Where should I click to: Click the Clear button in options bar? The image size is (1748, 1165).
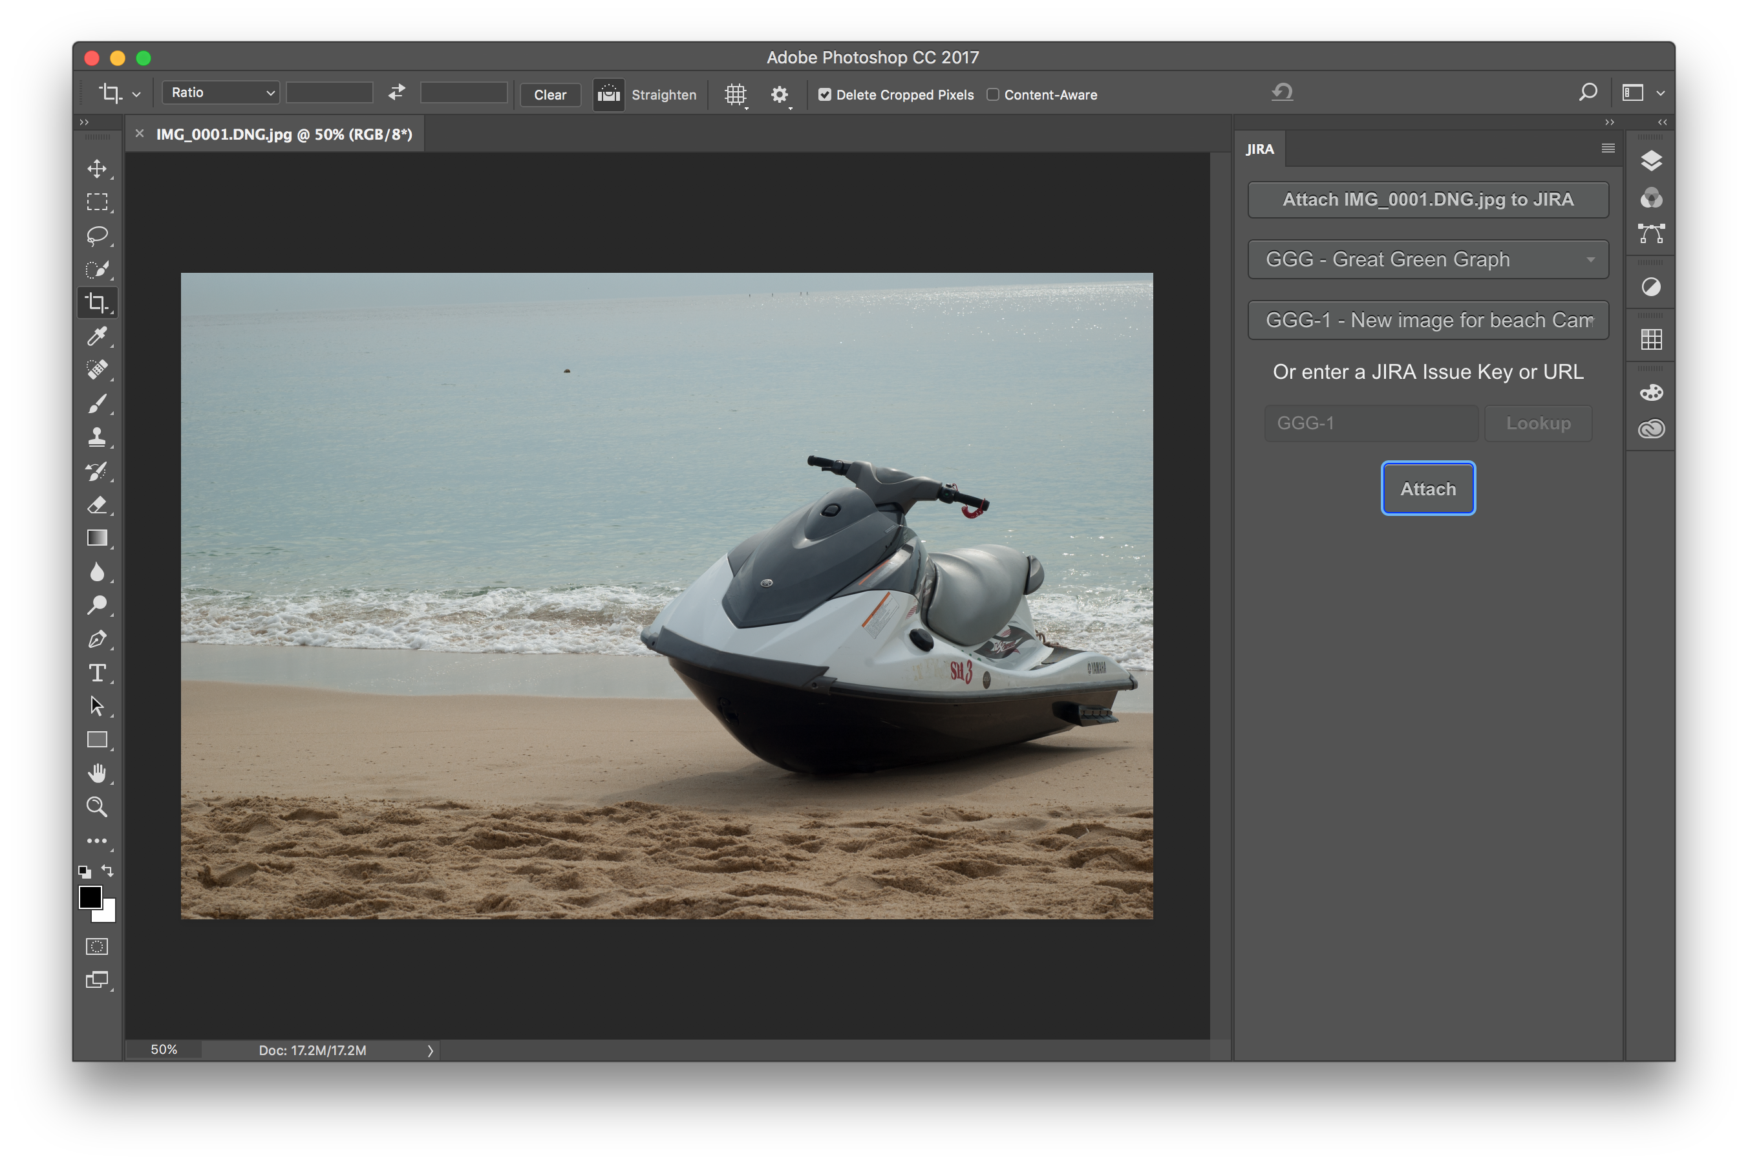click(x=549, y=94)
